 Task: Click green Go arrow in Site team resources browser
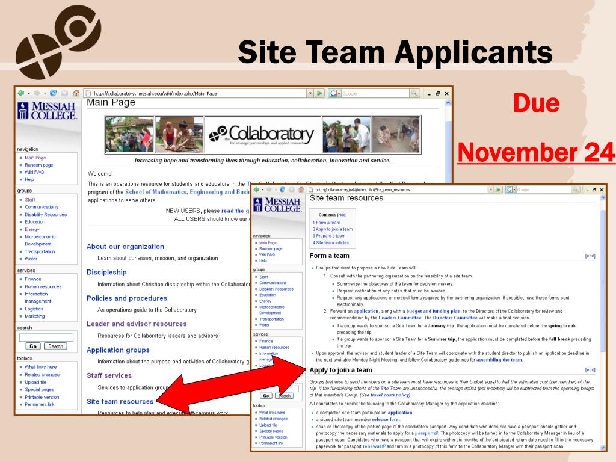point(499,189)
